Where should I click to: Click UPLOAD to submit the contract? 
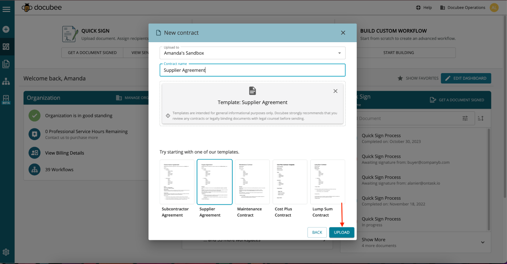[x=341, y=232]
